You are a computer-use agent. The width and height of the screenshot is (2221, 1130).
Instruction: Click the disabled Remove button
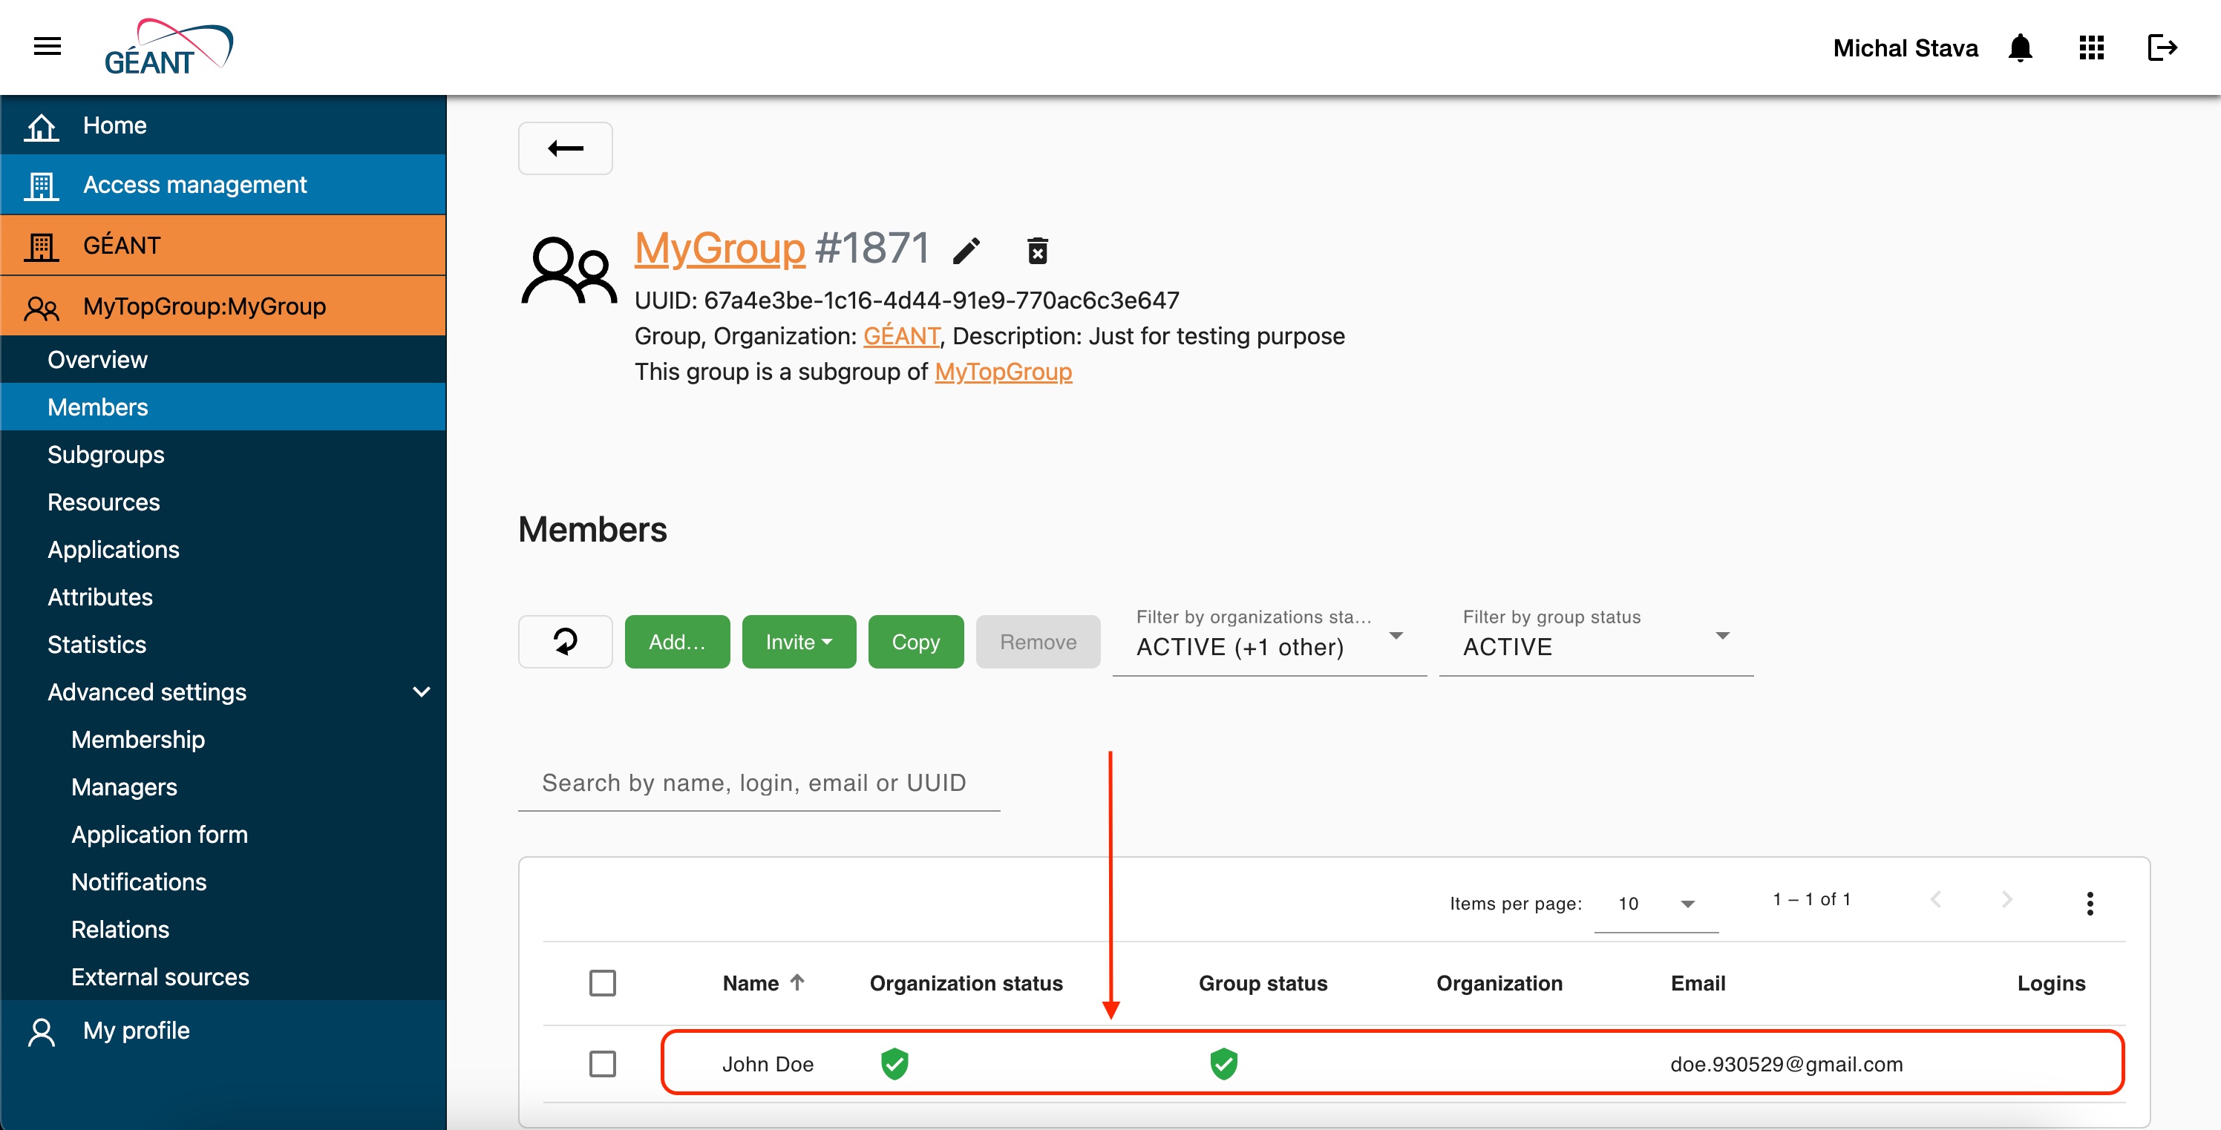tap(1038, 641)
